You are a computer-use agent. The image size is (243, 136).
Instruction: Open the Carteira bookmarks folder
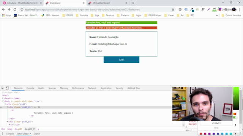[x=123, y=15]
